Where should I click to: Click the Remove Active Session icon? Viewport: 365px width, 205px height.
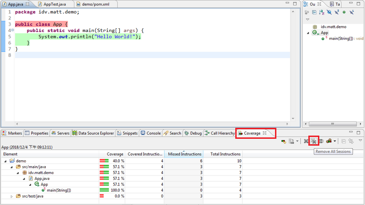point(306,142)
